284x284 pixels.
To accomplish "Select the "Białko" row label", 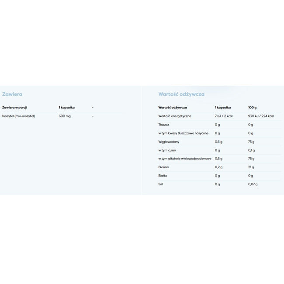I will click(x=163, y=176).
